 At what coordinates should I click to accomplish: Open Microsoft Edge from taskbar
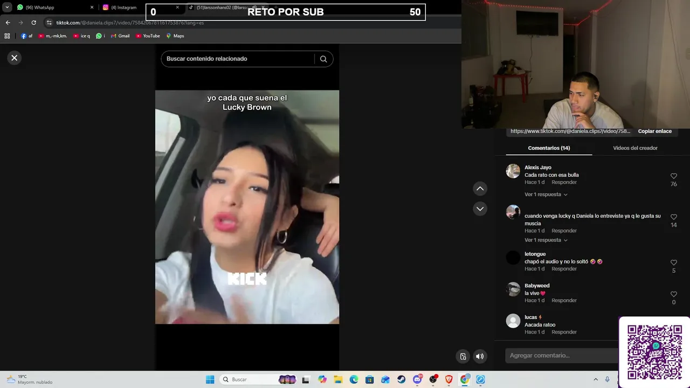point(354,379)
